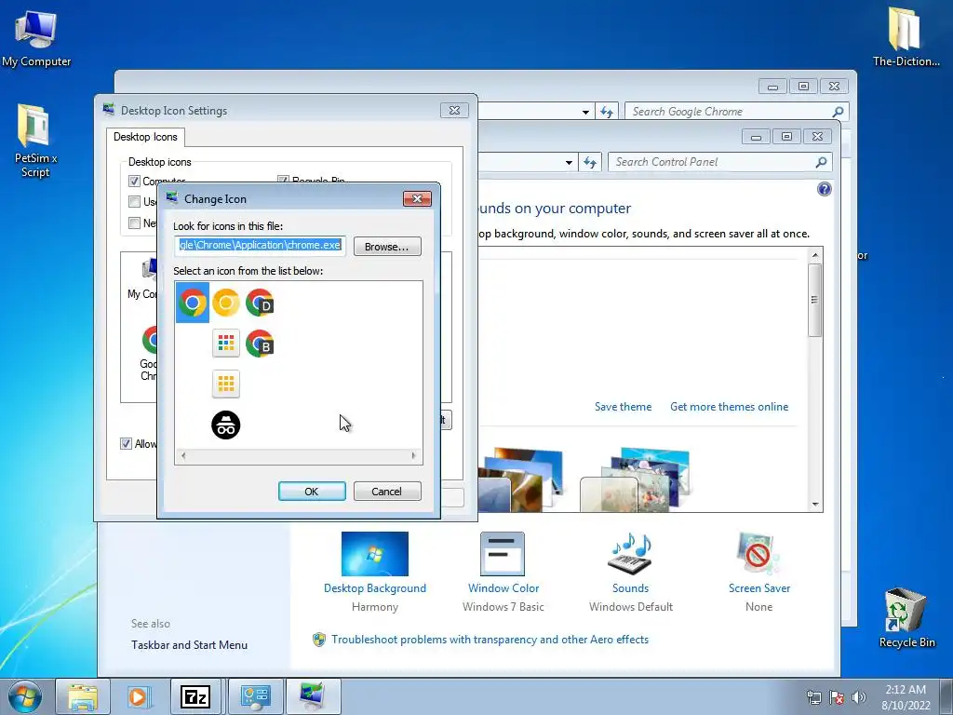This screenshot has width=953, height=715.
Task: Close the Change Icon dialog
Action: pyautogui.click(x=417, y=199)
